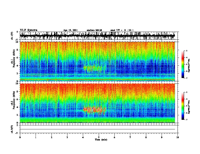Click time axis tick label "5"
The height and width of the screenshot is (154, 200).
[x=99, y=137]
